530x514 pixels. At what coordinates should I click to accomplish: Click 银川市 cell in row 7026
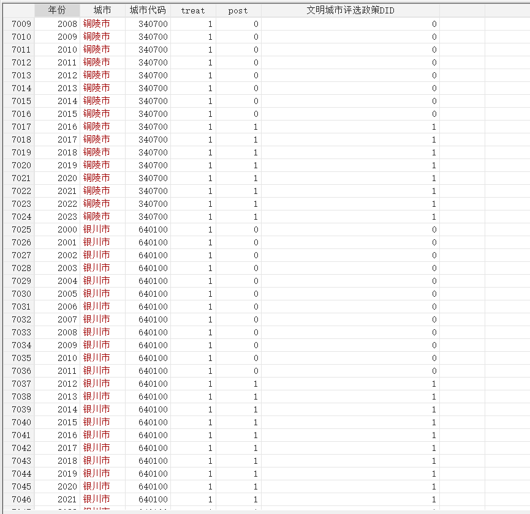[102, 242]
